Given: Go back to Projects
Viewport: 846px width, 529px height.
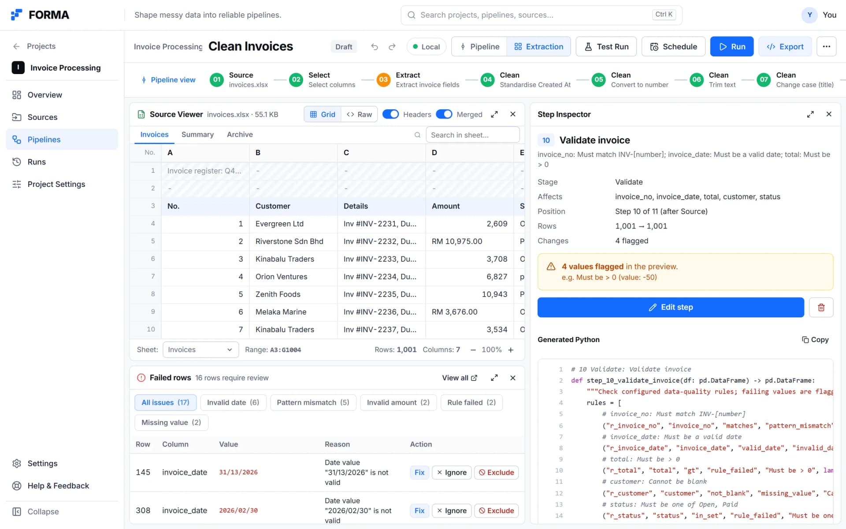Looking at the screenshot, I should coord(34,46).
